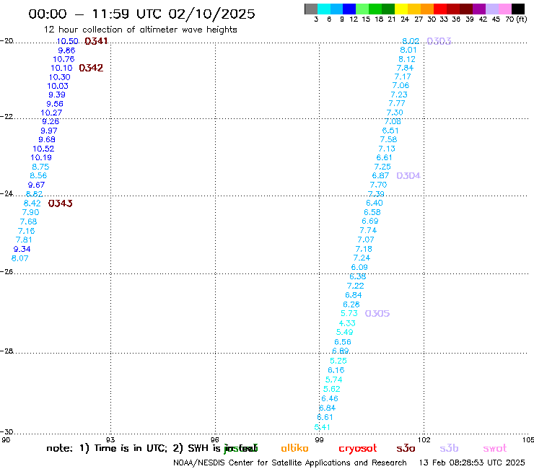Select wave height value 8.12
534x469 pixels.
[x=407, y=59]
